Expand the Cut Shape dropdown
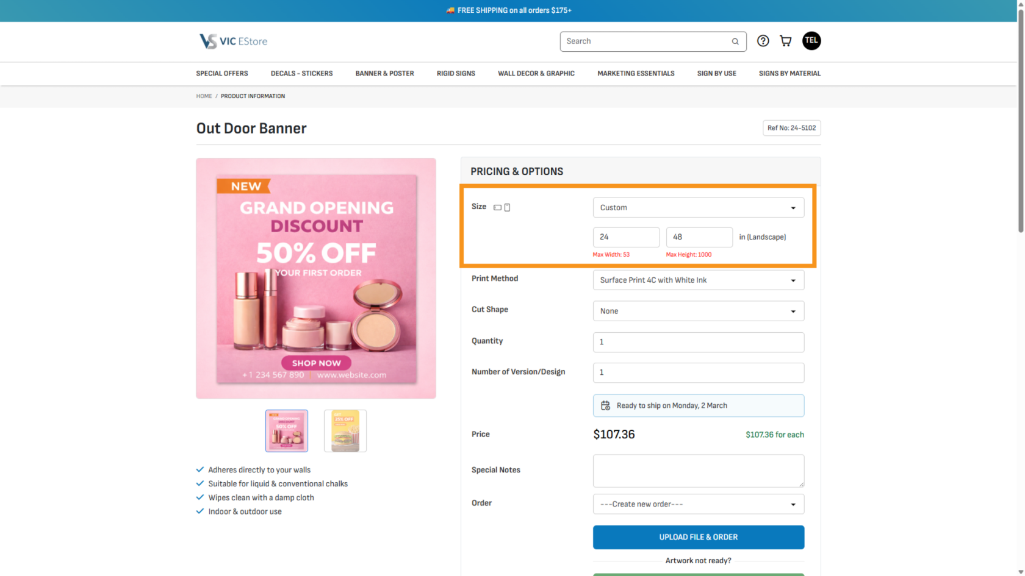This screenshot has height=576, width=1025. tap(698, 311)
